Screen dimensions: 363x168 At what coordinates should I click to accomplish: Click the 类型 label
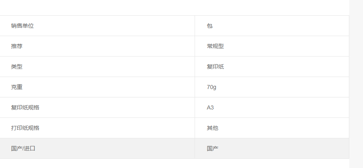coord(17,67)
